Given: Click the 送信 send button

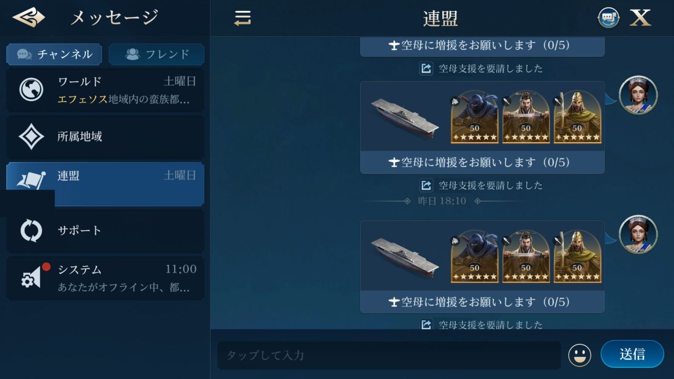Looking at the screenshot, I should coord(632,354).
